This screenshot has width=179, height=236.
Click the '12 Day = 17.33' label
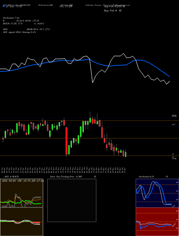click(x=13, y=7)
